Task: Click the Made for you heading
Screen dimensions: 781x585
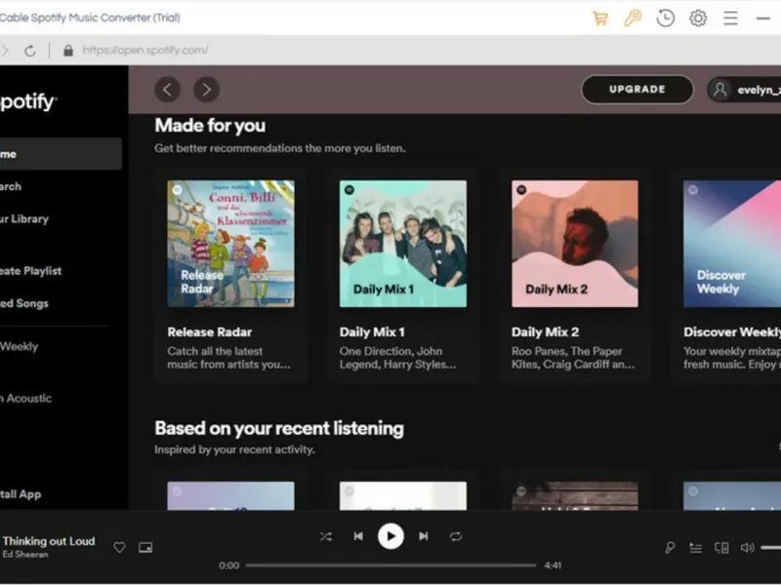Action: click(x=210, y=126)
